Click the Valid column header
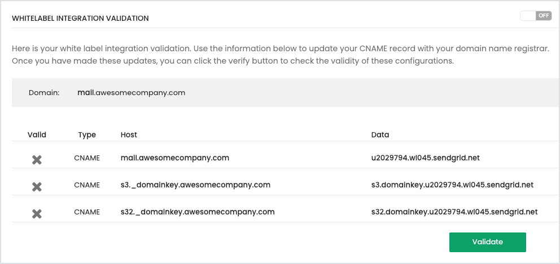 pos(37,135)
